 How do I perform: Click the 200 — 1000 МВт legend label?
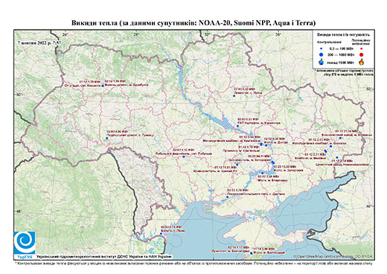341,54
